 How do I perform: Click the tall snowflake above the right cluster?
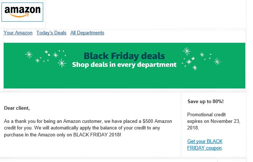187,51
